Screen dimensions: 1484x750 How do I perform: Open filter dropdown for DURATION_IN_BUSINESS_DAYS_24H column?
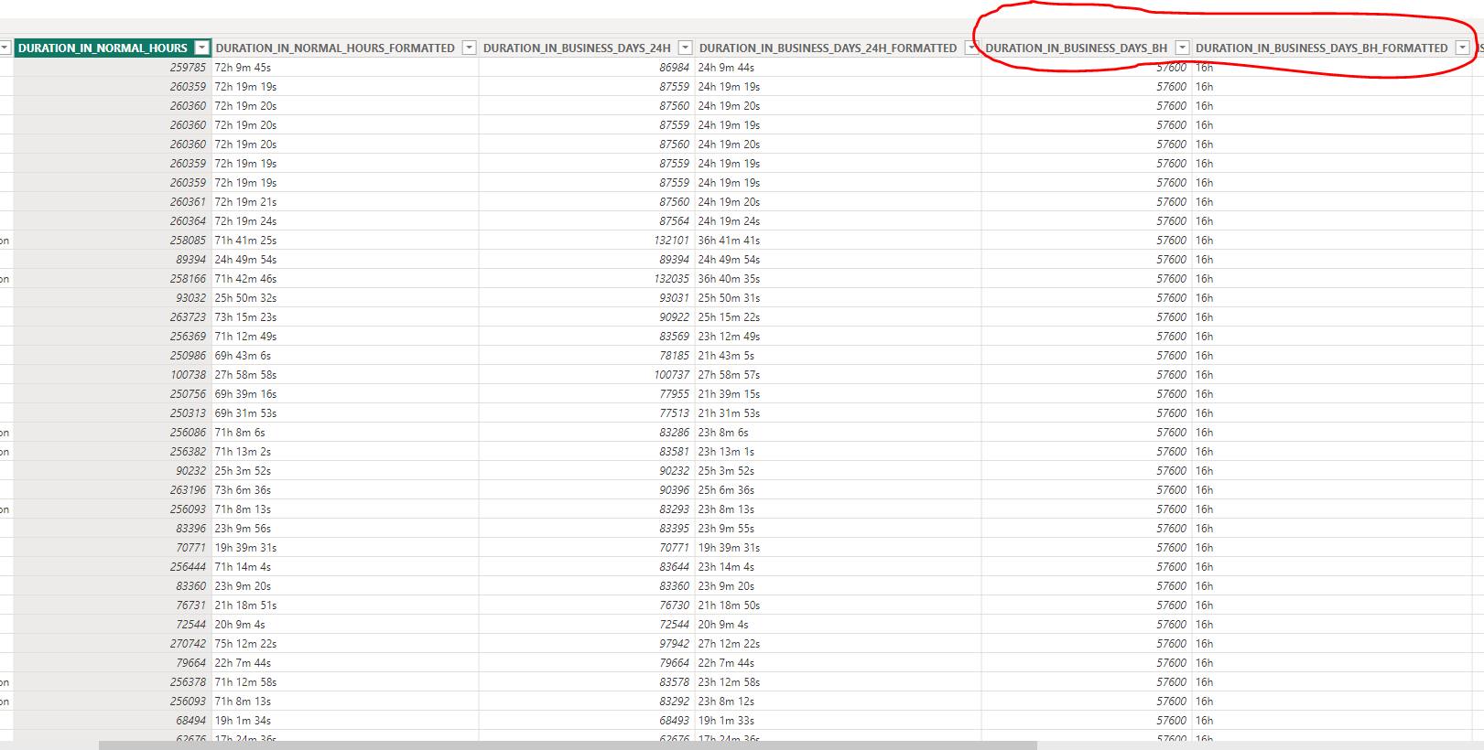click(x=685, y=48)
